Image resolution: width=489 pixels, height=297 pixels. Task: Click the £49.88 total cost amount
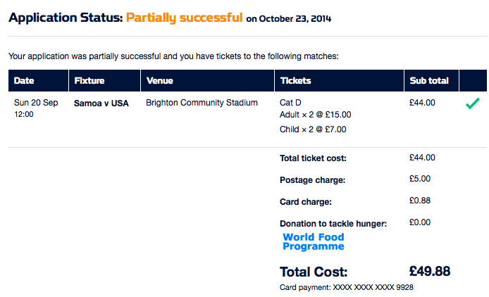click(x=430, y=271)
